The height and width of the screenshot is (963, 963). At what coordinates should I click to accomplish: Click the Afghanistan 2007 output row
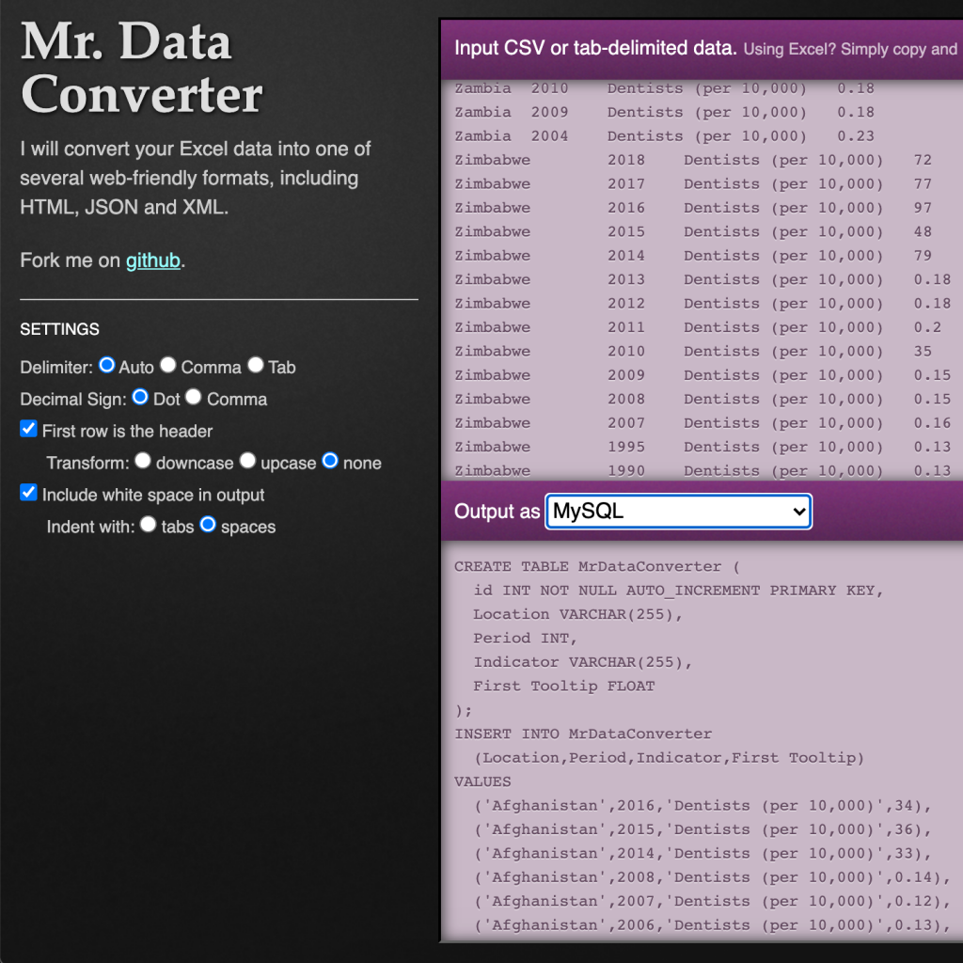pyautogui.click(x=712, y=902)
